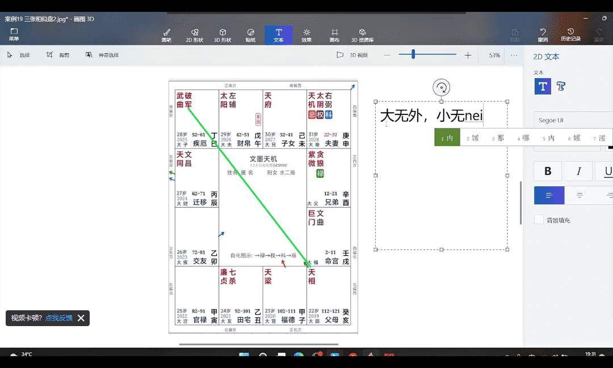The width and height of the screenshot is (613, 368).
Task: Open the three-dot more options menu
Action: tap(514, 55)
